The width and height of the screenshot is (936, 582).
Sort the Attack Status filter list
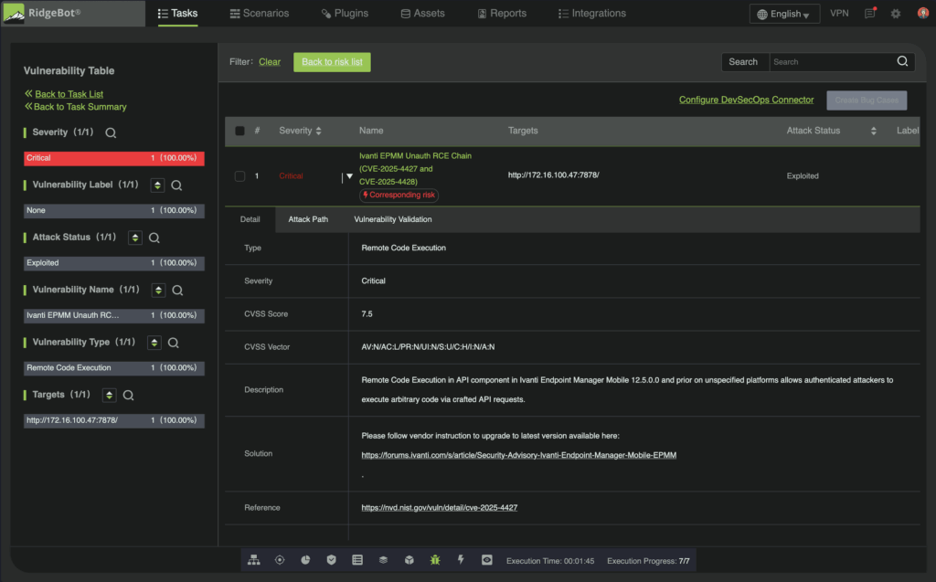click(135, 238)
